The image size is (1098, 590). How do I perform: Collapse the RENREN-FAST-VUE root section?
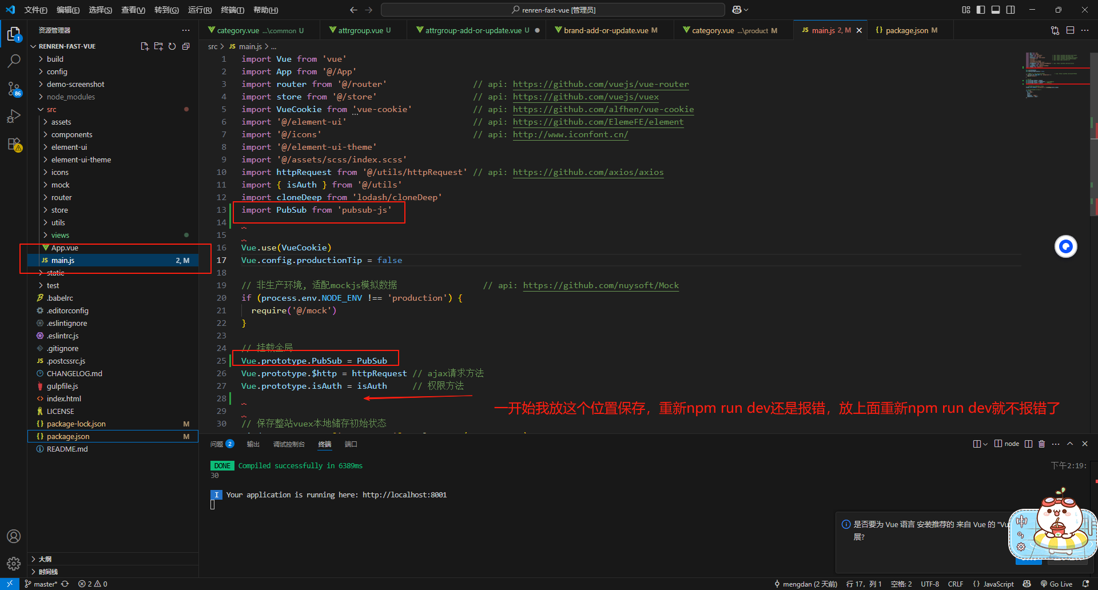[67, 46]
